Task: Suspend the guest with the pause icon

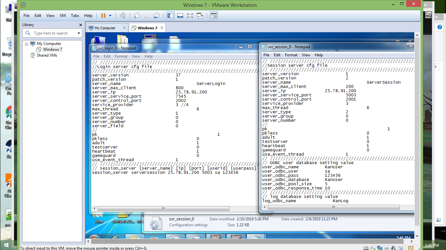Action: (x=103, y=16)
